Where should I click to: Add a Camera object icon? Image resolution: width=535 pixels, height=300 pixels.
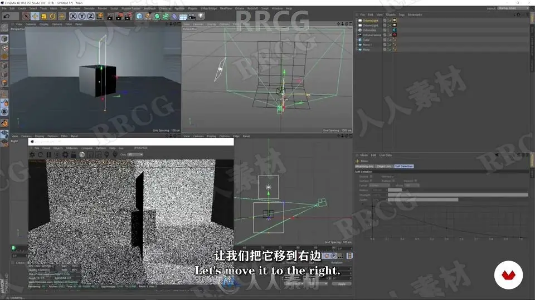click(x=192, y=16)
